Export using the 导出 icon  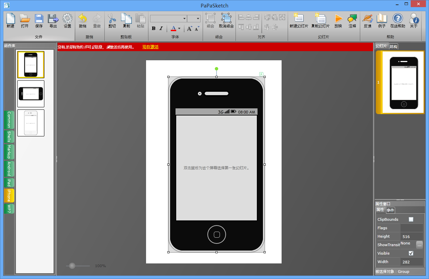53,21
